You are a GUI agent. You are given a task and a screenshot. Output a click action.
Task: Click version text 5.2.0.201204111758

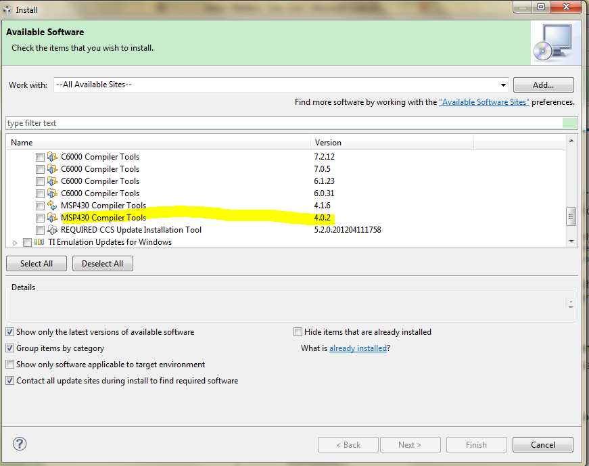point(348,229)
